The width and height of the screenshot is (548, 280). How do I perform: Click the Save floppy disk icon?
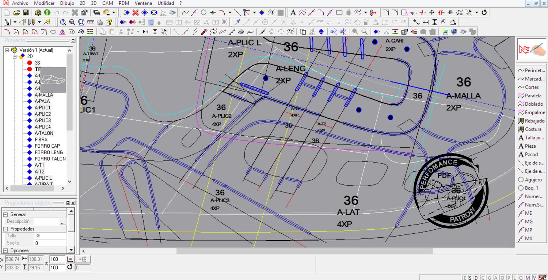[26, 12]
